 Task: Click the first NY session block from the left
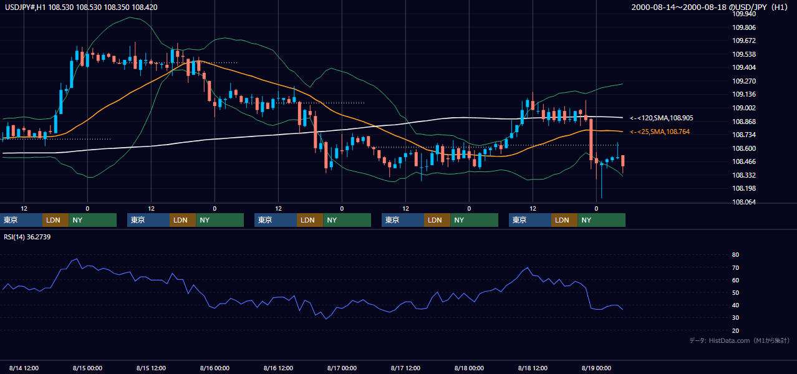pyautogui.click(x=93, y=220)
